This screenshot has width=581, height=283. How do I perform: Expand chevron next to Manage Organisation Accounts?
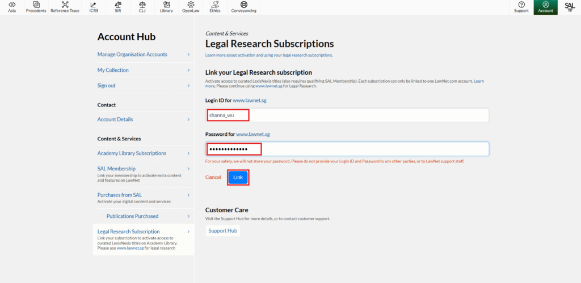tap(188, 55)
